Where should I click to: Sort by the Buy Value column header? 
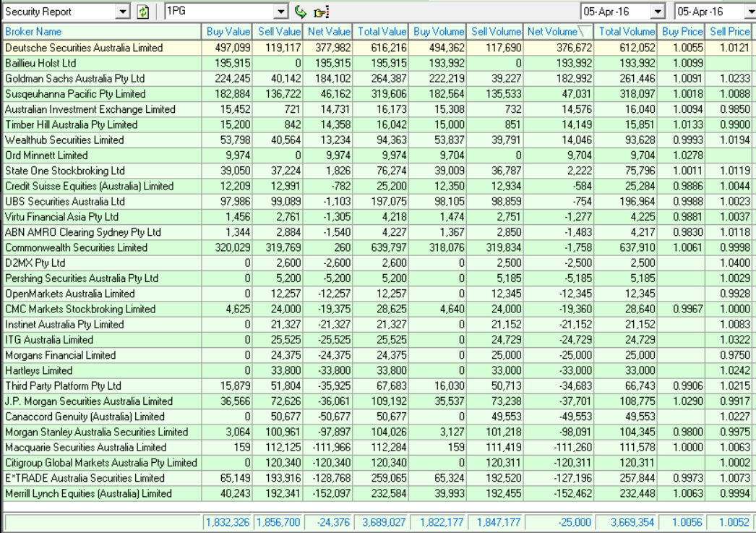(227, 32)
